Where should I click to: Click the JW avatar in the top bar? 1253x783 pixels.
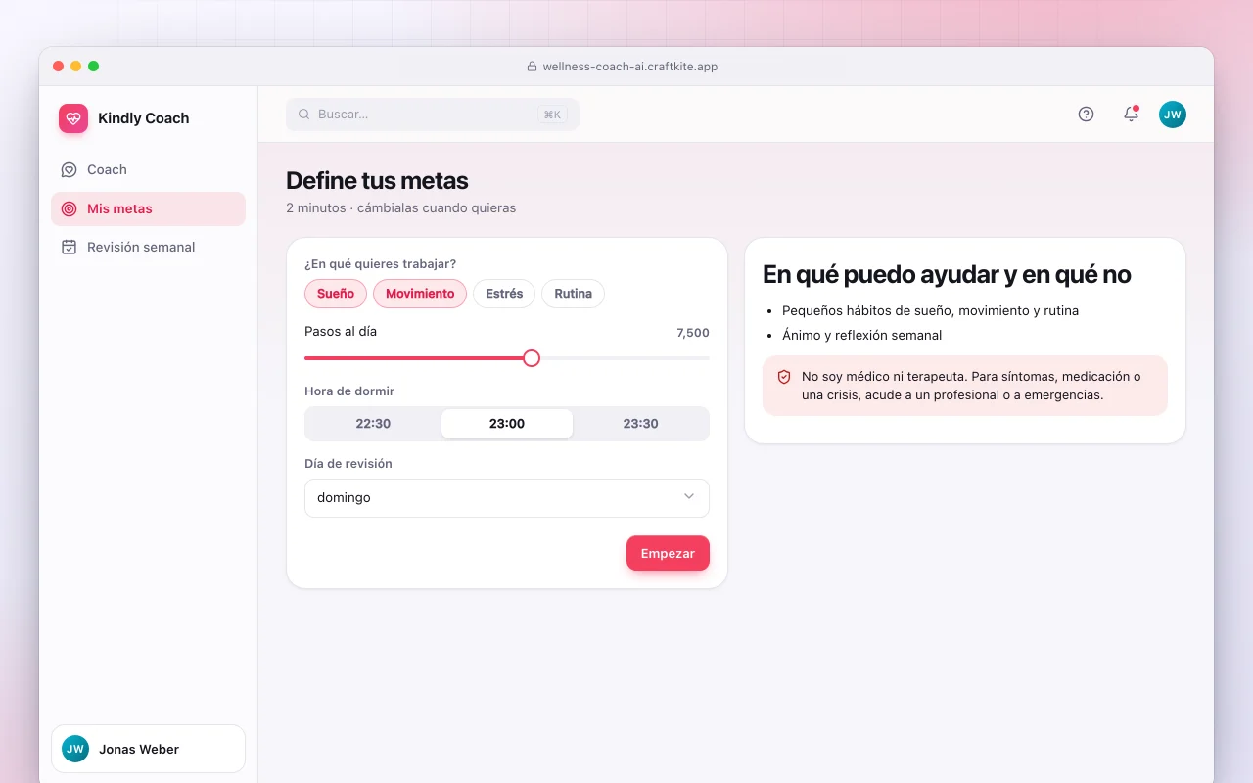tap(1173, 115)
